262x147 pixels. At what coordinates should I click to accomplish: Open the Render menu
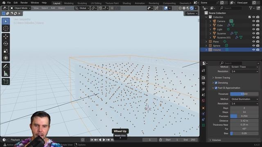click(x=24, y=3)
